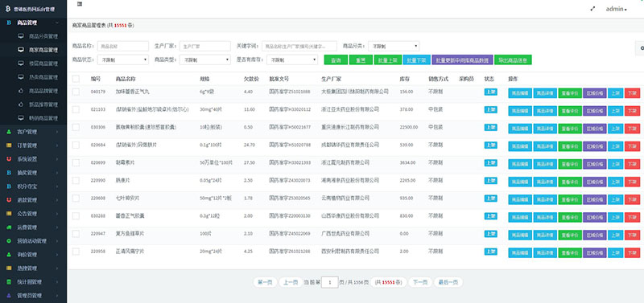Click product name 藿香正气胶囊
This screenshot has width=644, height=303.
(x=130, y=215)
